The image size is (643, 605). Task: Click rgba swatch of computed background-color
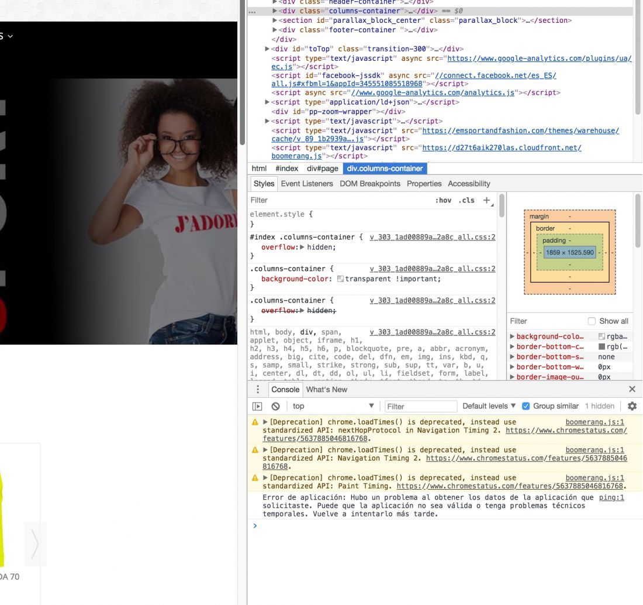coord(601,336)
